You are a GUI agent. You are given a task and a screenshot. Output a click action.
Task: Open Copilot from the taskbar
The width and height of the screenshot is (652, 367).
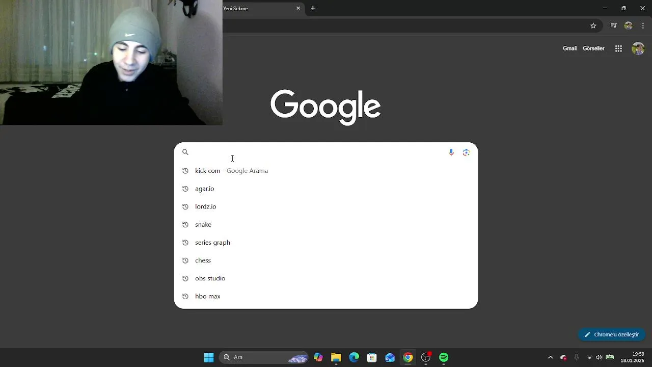(x=318, y=357)
